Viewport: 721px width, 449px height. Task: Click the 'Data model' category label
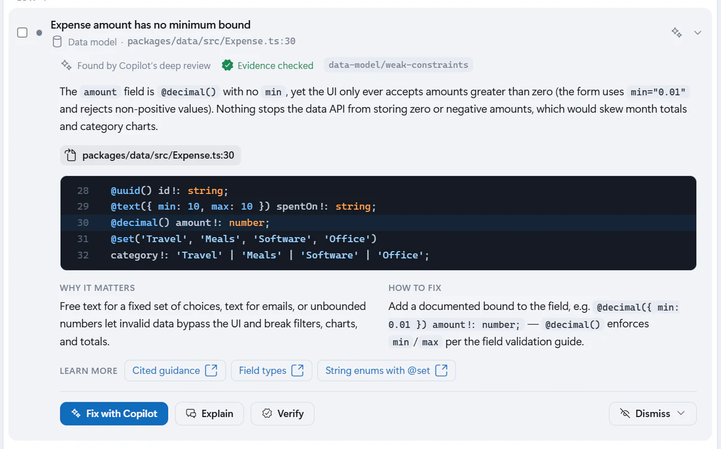(x=93, y=41)
